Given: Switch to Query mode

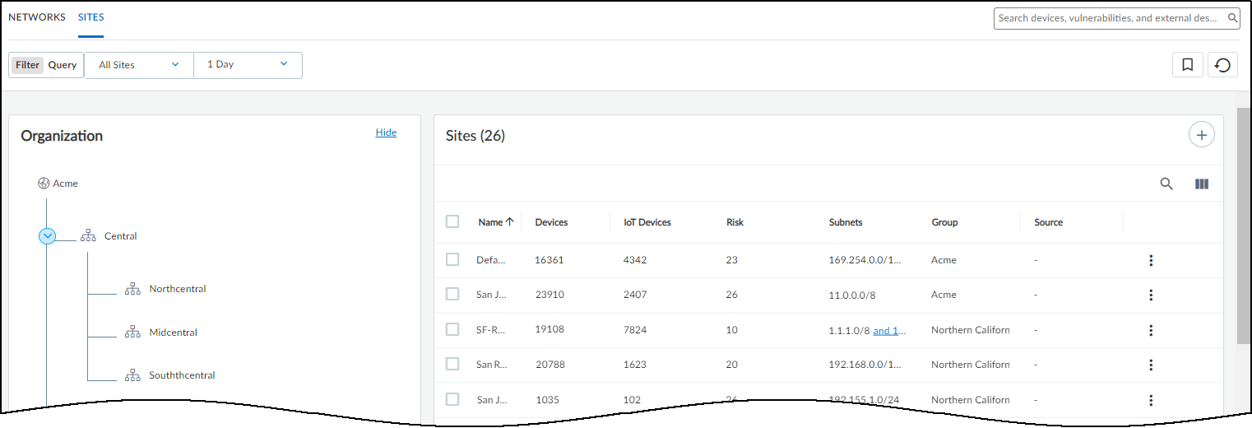Looking at the screenshot, I should (63, 65).
